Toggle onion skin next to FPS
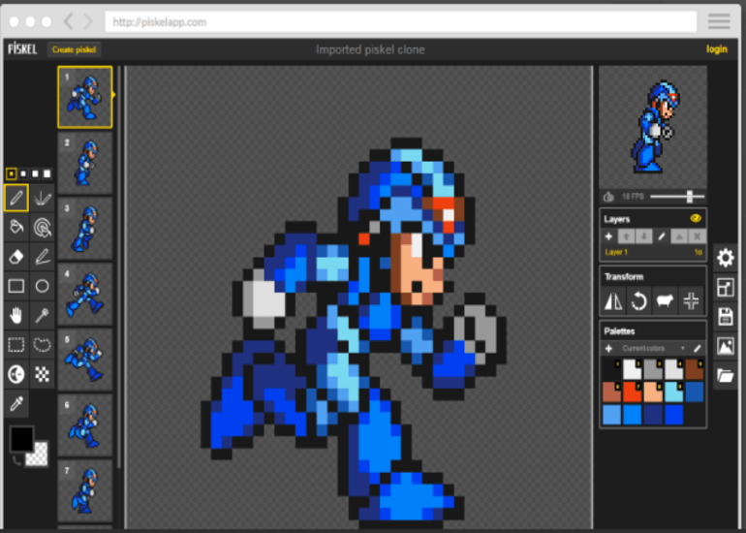Image resolution: width=746 pixels, height=533 pixels. pyautogui.click(x=607, y=197)
